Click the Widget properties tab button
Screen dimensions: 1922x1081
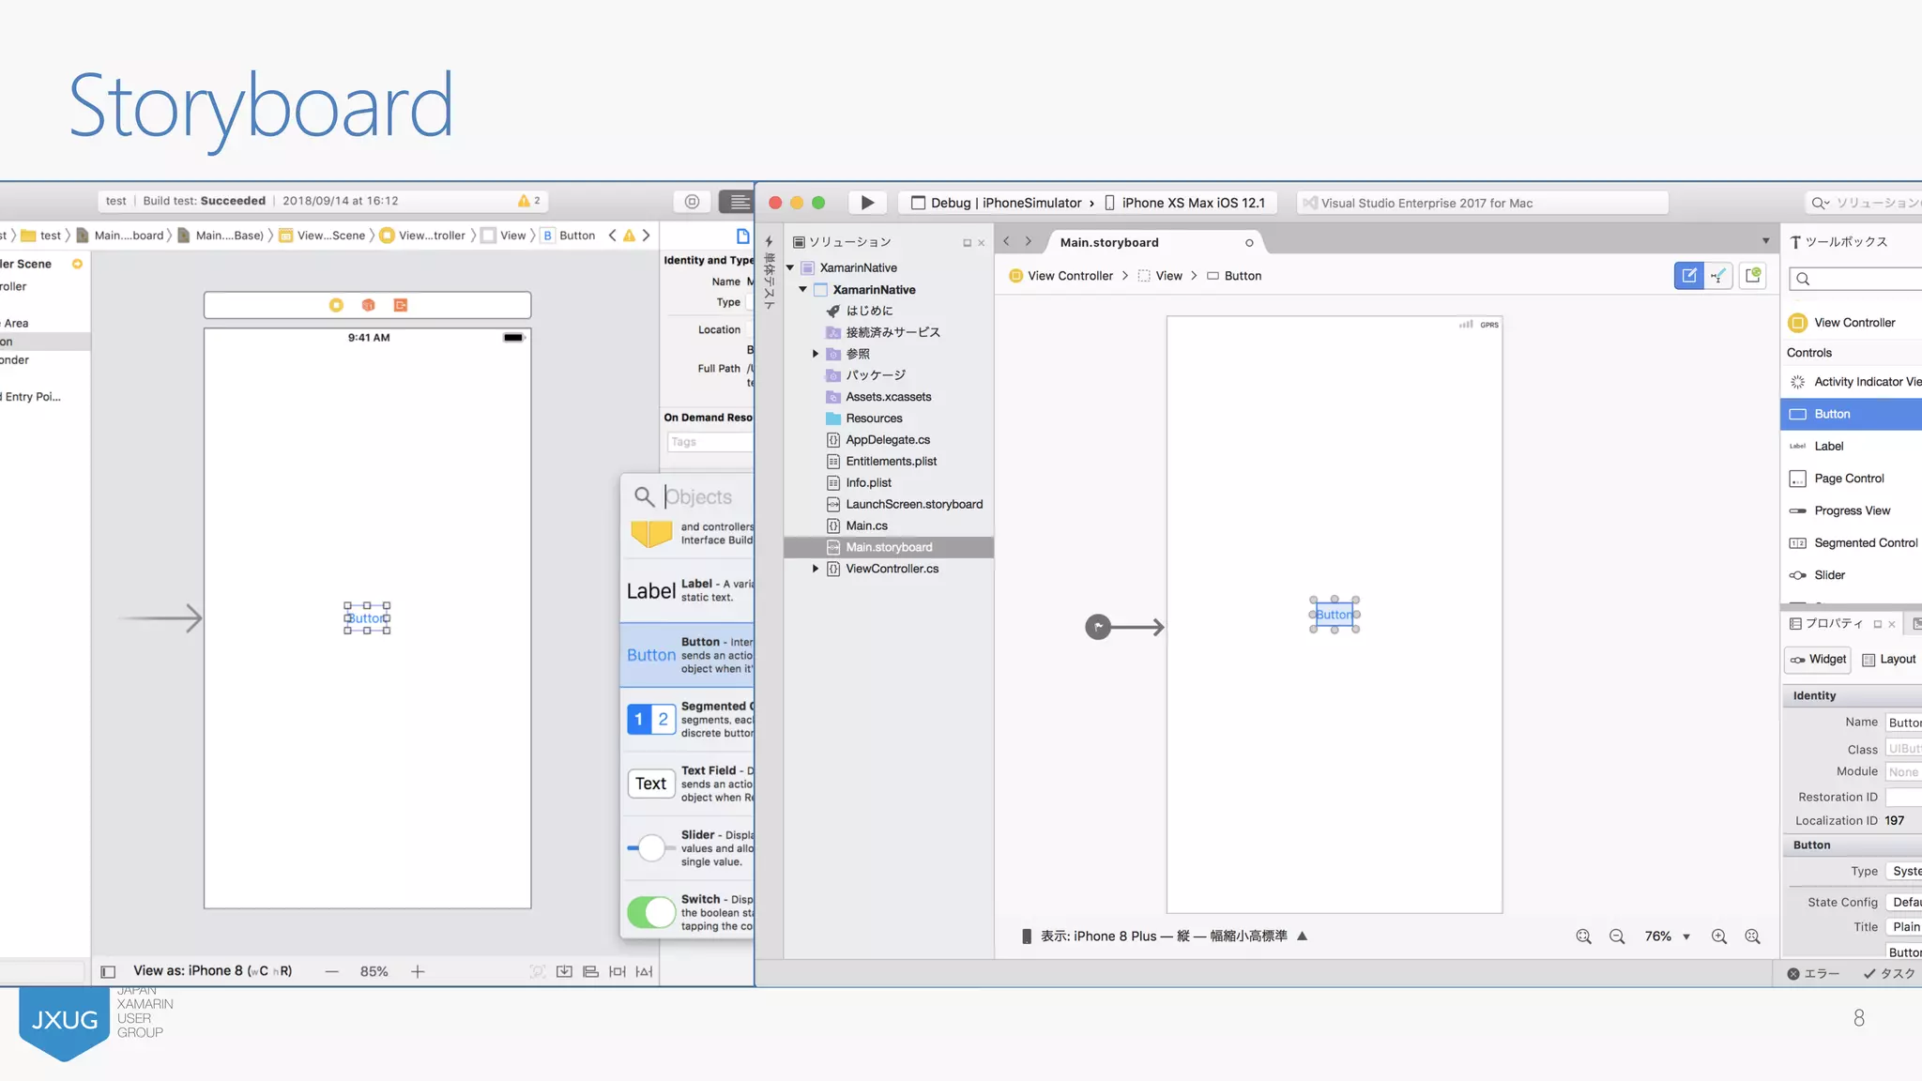tap(1818, 660)
